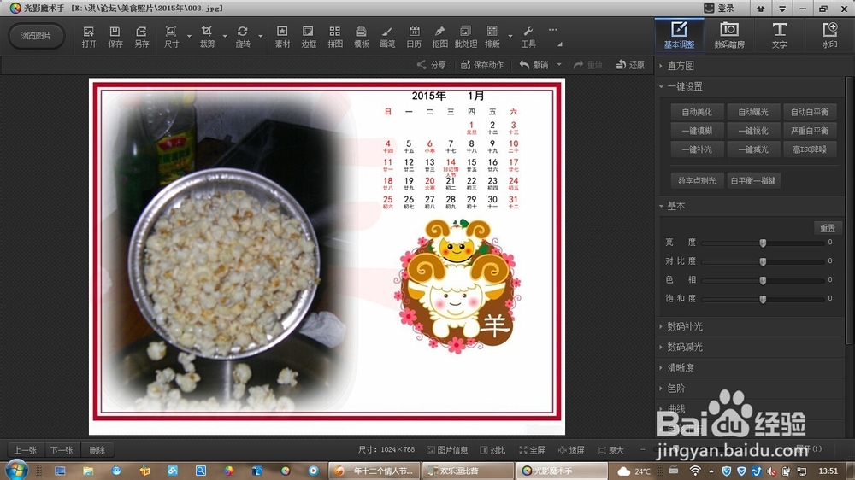
Task: Apply 自动曝光 auto exposure
Action: coord(753,112)
